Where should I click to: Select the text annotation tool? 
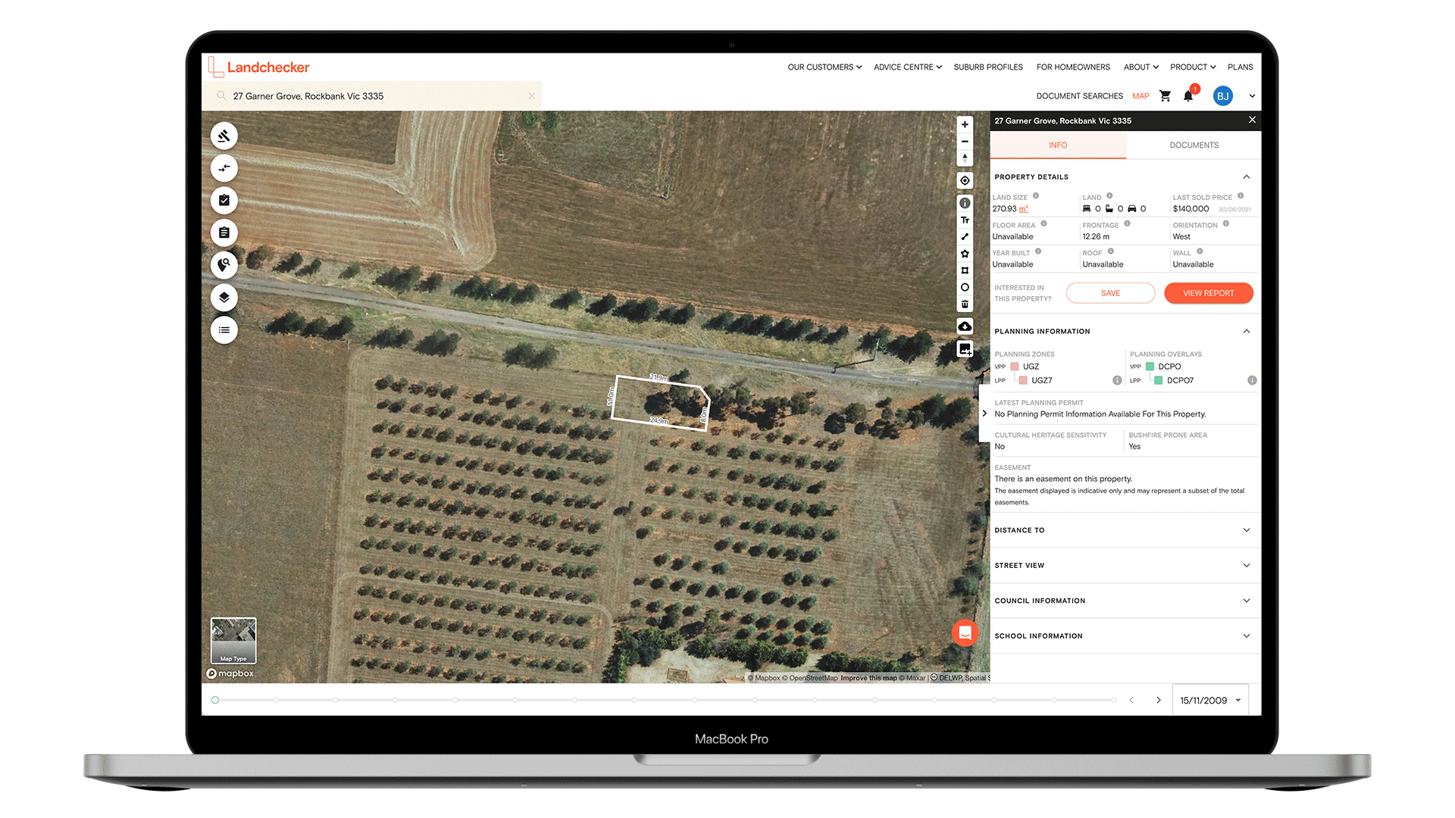(x=965, y=220)
